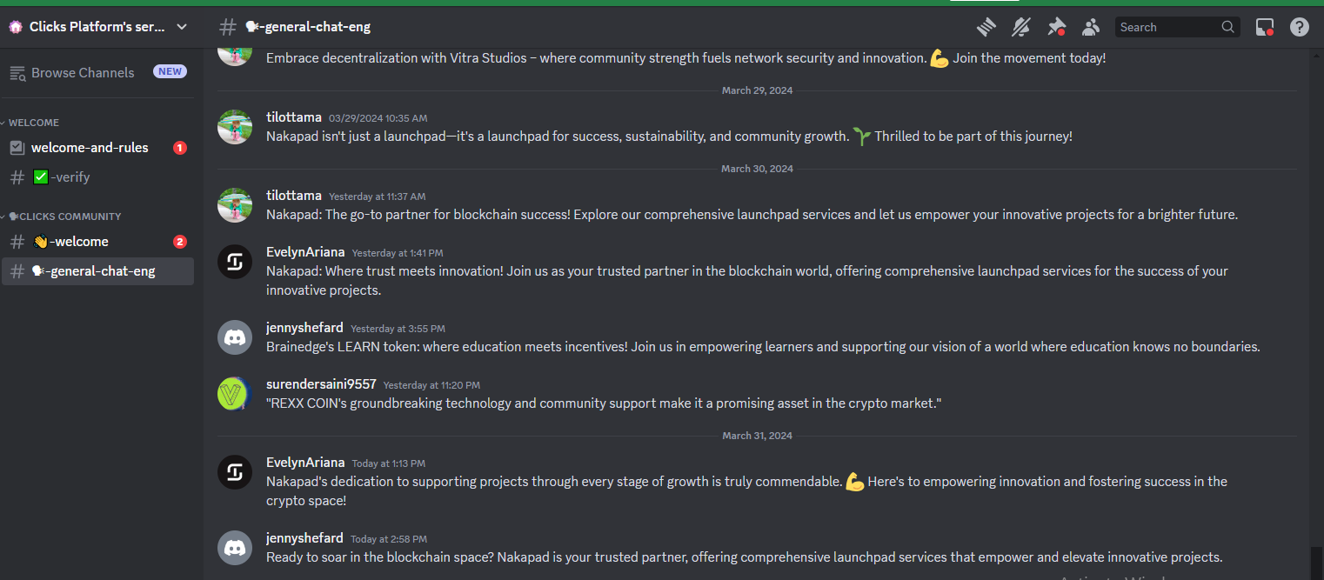Click surendersaini9557's green avatar

[x=234, y=394]
